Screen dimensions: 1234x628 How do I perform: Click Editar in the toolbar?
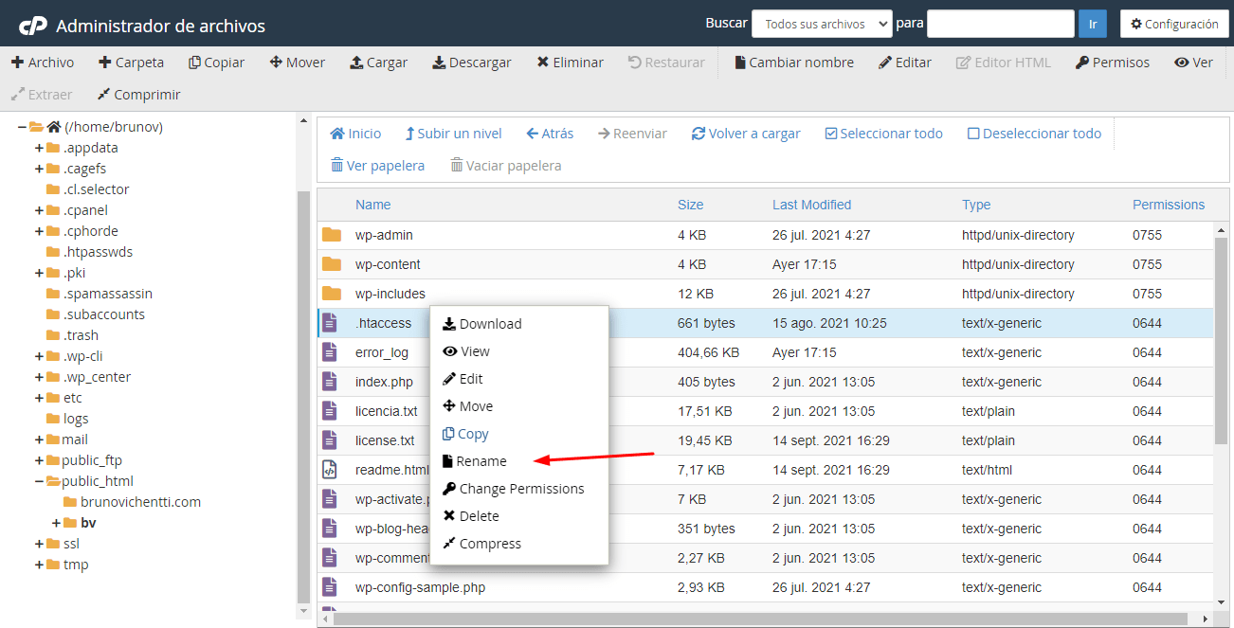(905, 63)
